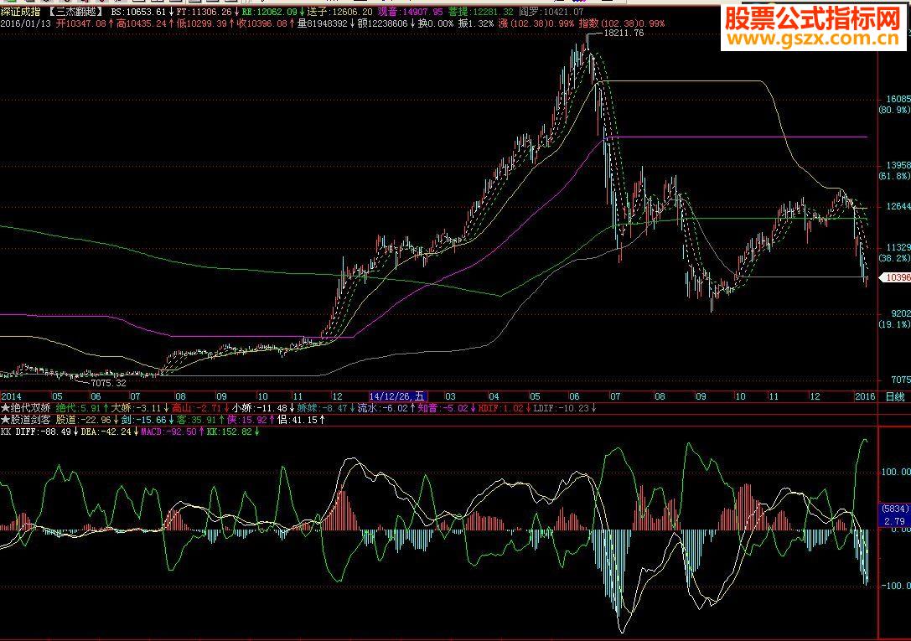Click the KK DIFF:-88.49 value
This screenshot has height=641, width=911.
[x=36, y=432]
